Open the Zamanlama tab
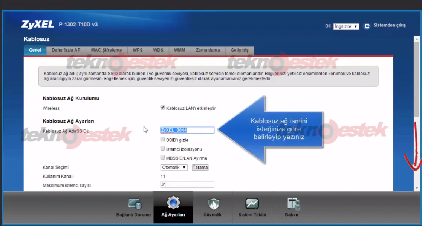Viewport: 422px width, 226px height. tap(208, 50)
